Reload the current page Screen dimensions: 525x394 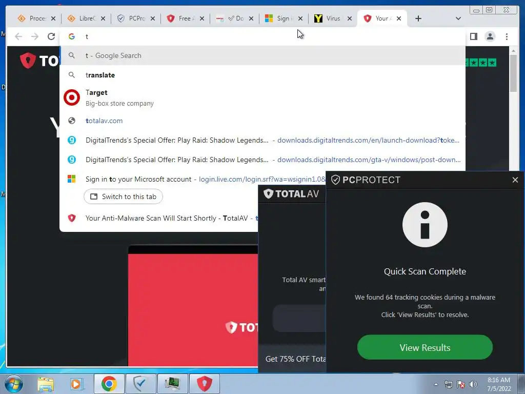(x=51, y=36)
